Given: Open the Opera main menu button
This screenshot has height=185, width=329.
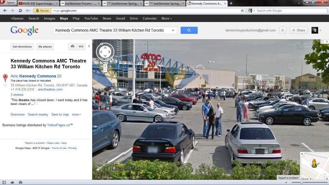Looking at the screenshot, I should [x=8, y=3].
